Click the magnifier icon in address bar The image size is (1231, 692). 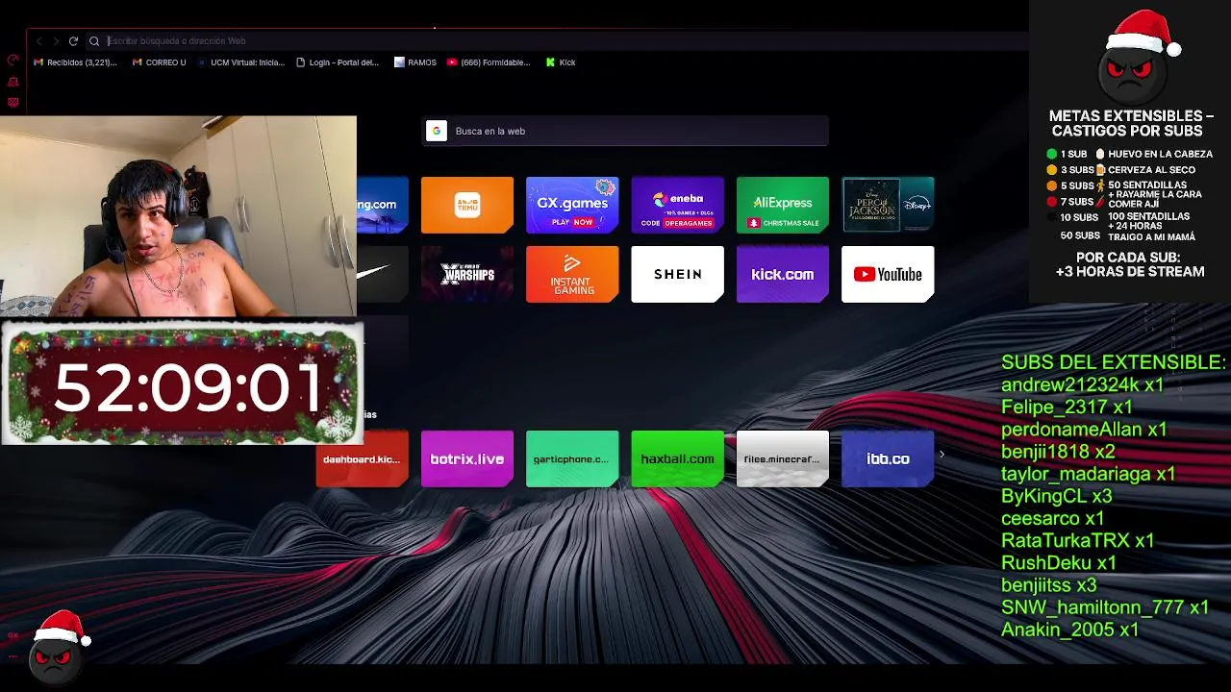pos(94,41)
